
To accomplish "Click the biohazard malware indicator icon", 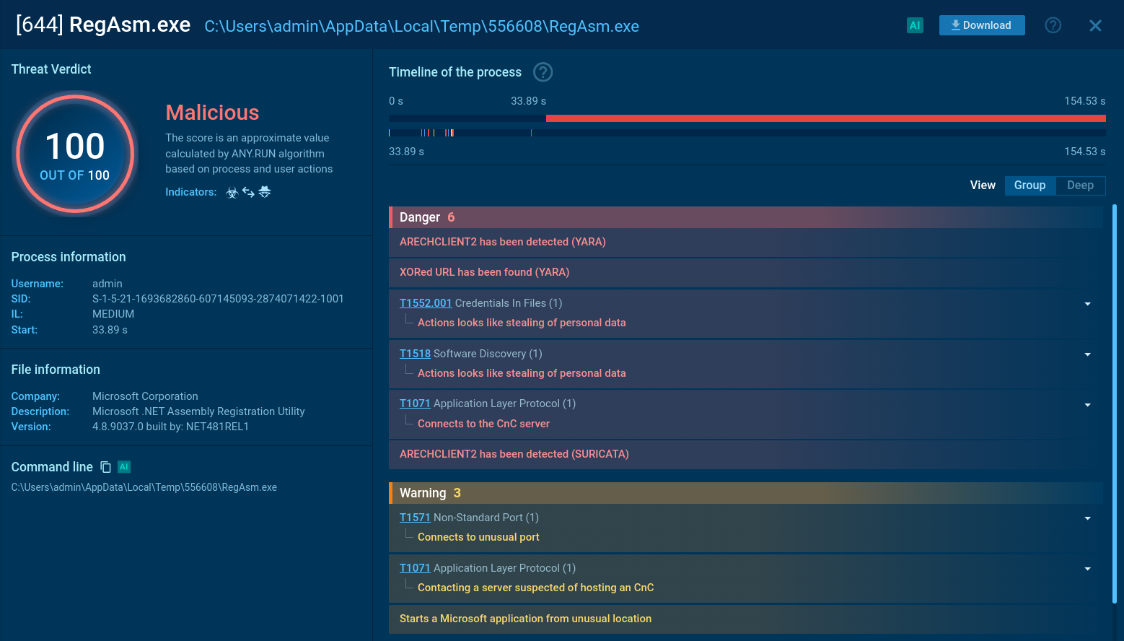I will point(232,192).
